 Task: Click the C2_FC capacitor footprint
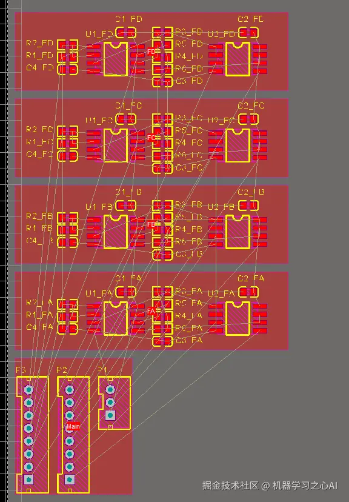248,119
